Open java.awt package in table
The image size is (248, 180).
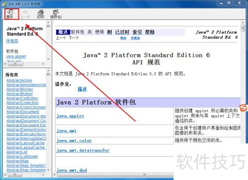(66, 131)
